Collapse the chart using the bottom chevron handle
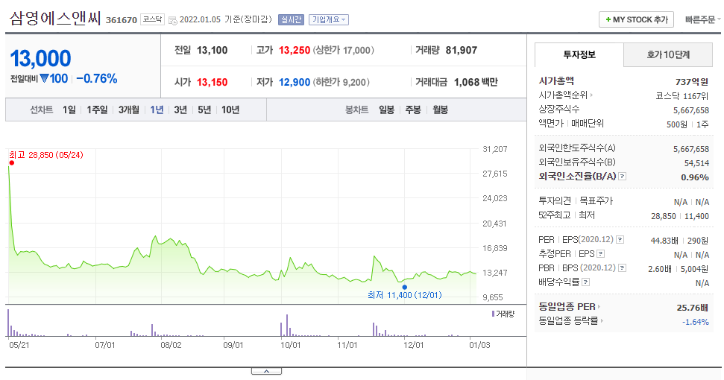Viewport: 724px width, 380px height. tap(266, 371)
